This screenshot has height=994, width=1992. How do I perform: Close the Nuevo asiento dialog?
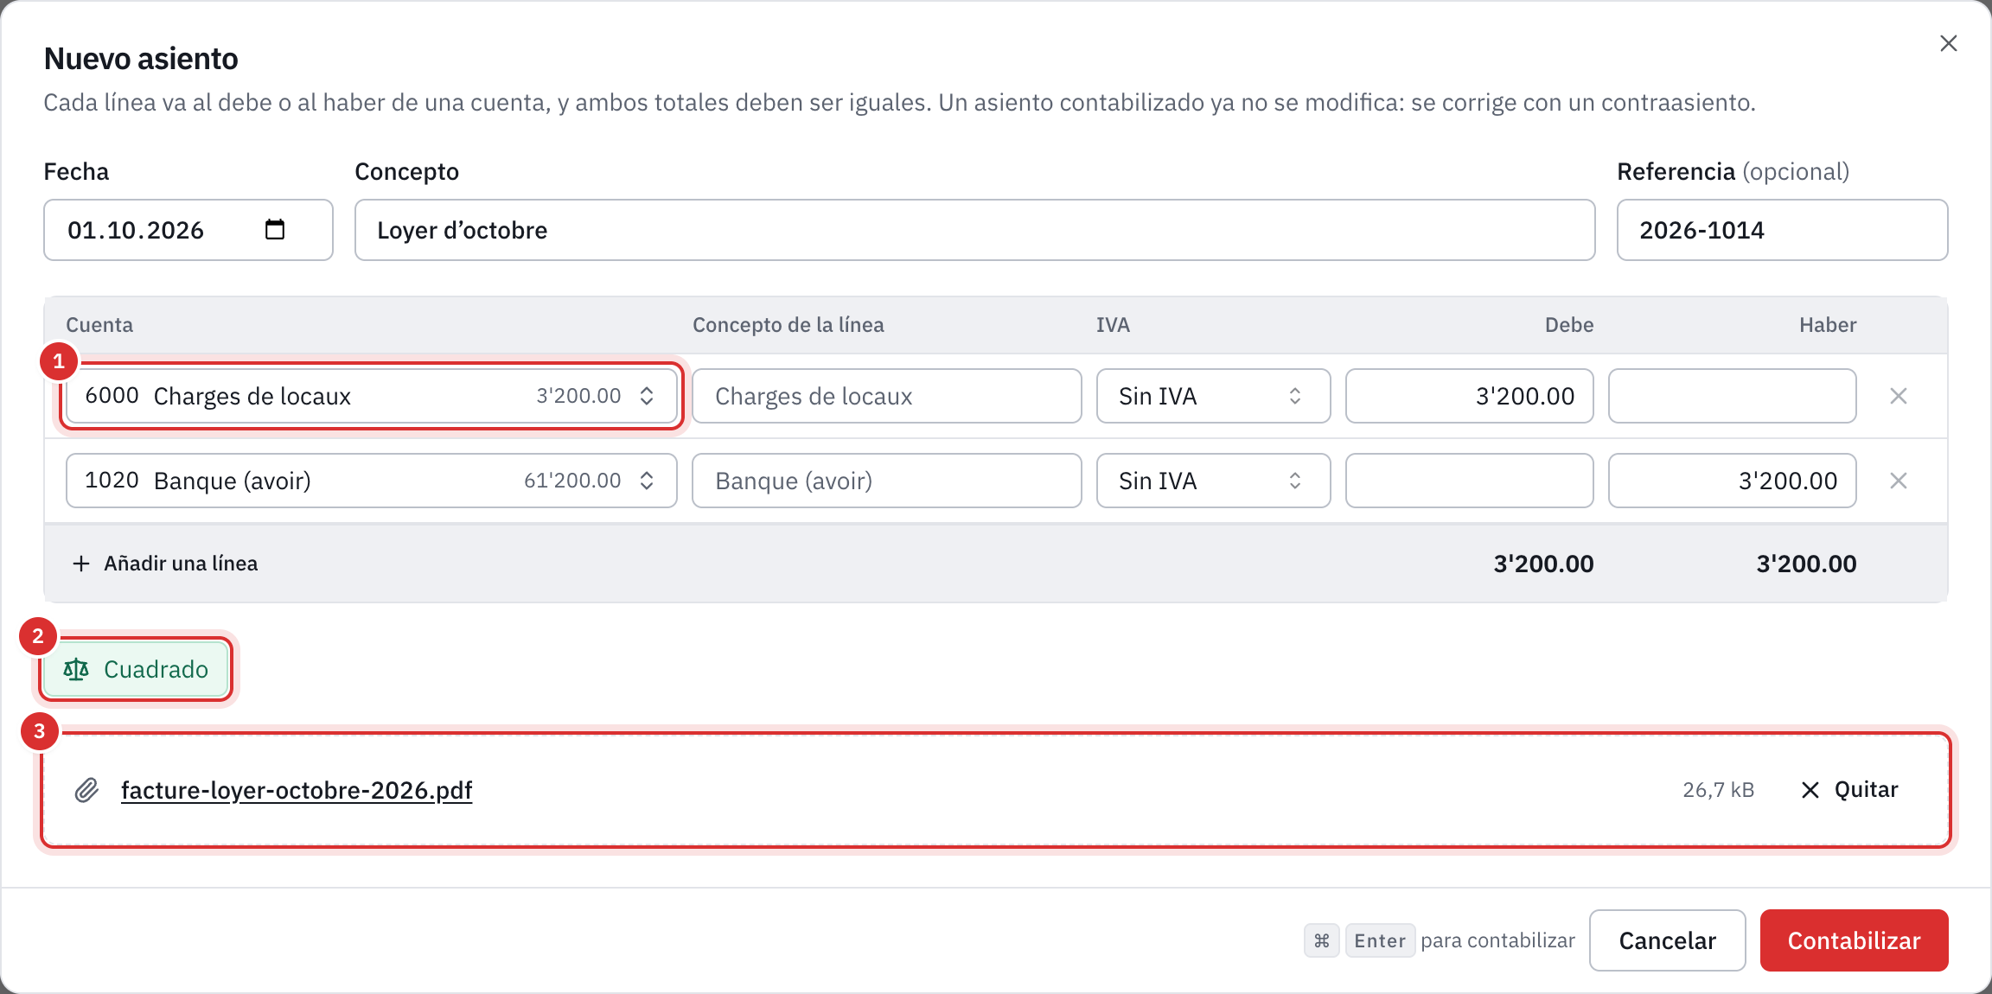(1948, 43)
